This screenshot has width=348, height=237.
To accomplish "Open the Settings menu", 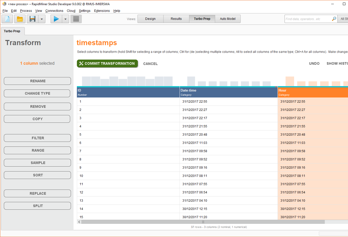I will [85, 11].
